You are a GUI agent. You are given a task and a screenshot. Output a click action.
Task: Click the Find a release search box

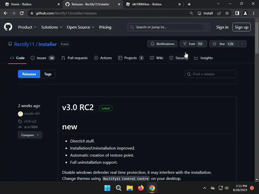tap(211, 74)
